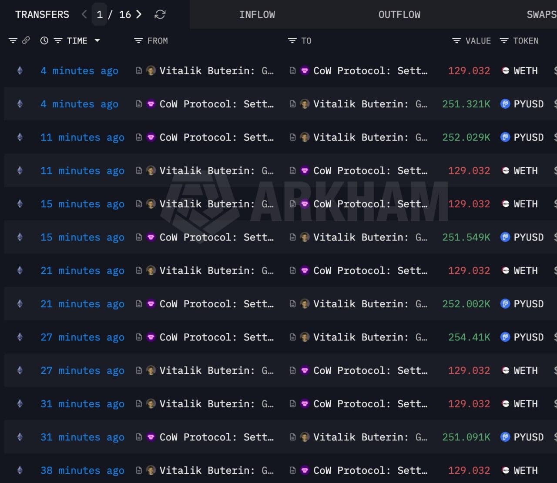Open the leftmost filter icon in the header
This screenshot has height=483, width=557.
(x=13, y=41)
